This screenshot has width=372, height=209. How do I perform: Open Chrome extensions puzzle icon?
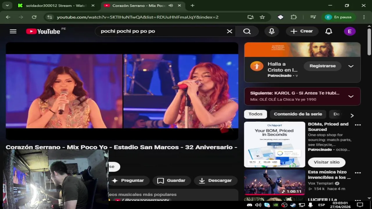294,17
